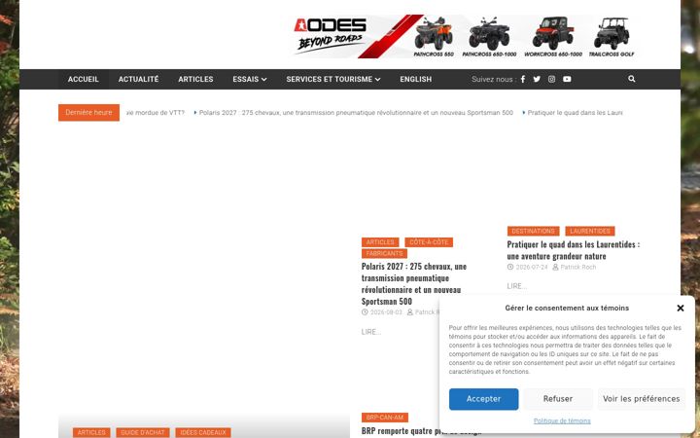Image resolution: width=700 pixels, height=438 pixels.
Task: Click the Pathcross 550 vehicle image
Action: [434, 33]
